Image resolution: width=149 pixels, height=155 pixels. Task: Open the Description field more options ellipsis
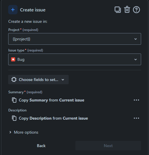pos(136,118)
